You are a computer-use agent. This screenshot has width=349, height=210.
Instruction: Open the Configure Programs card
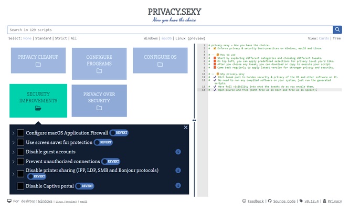tap(99, 64)
